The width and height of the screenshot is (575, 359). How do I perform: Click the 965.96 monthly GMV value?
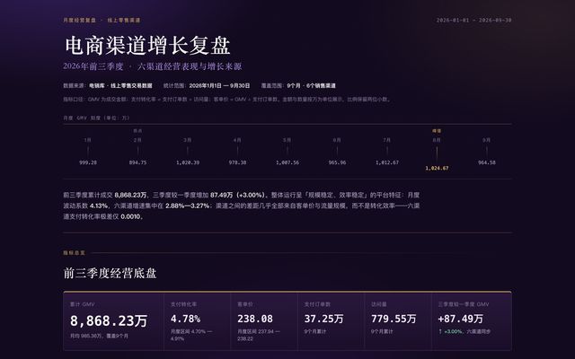point(338,162)
